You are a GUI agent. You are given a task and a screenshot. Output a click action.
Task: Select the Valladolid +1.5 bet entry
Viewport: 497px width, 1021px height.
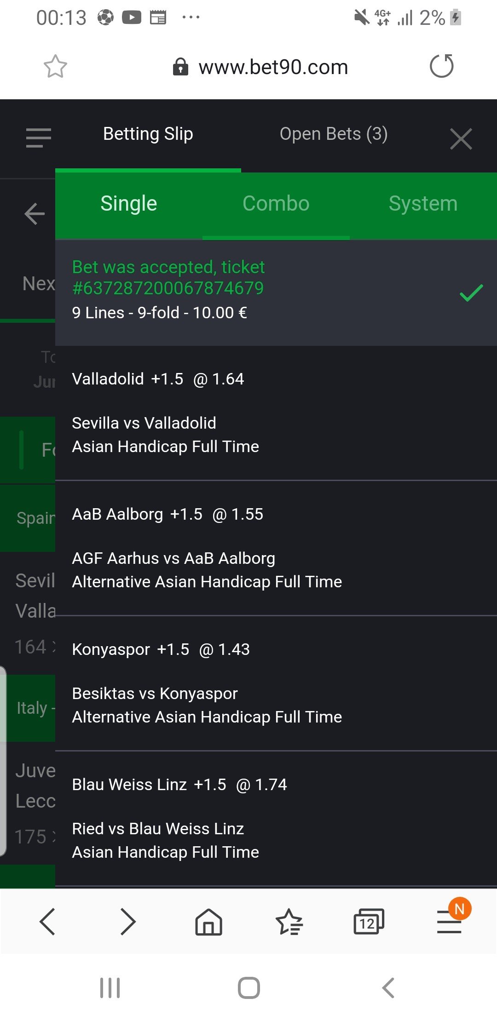158,379
